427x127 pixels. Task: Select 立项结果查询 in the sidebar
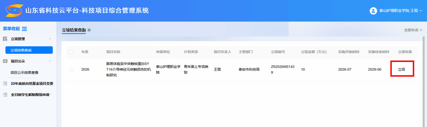point(29,50)
